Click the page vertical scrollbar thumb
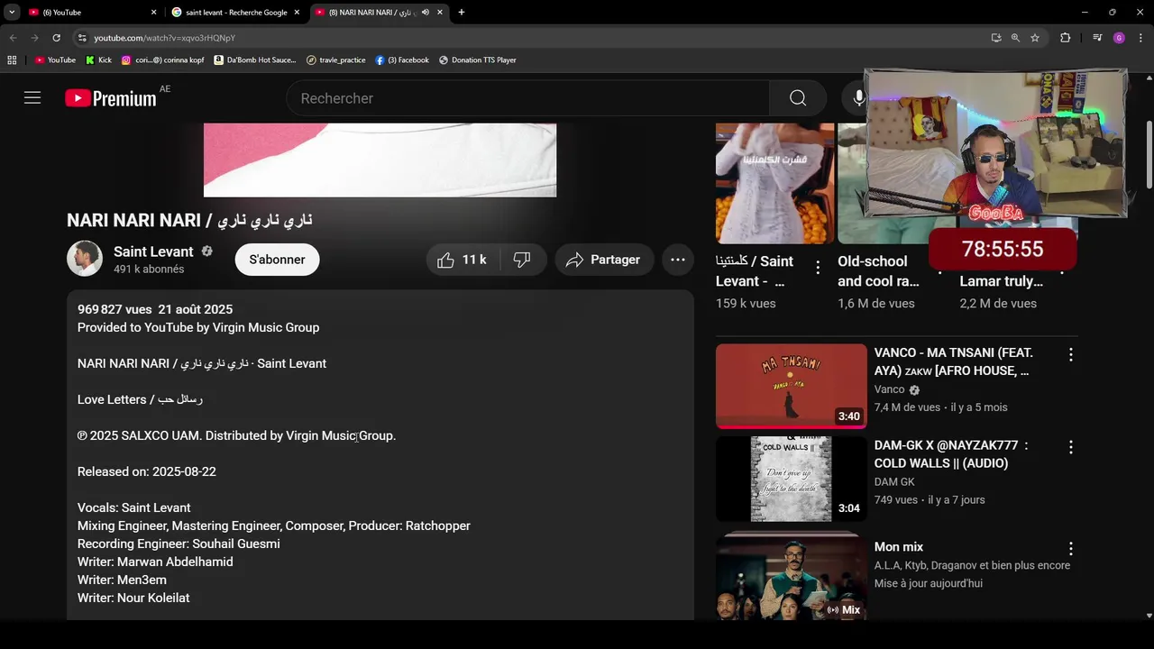 (1149, 153)
